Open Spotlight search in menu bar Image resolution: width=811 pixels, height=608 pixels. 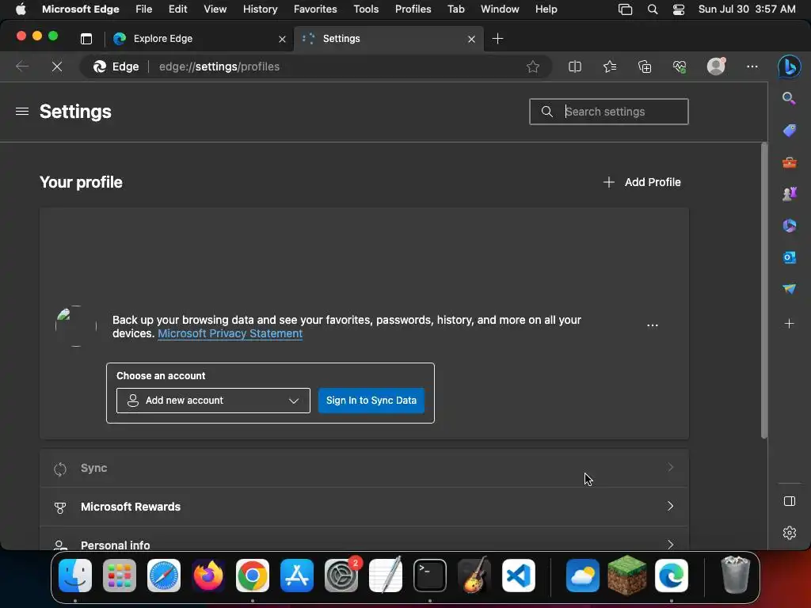pyautogui.click(x=653, y=9)
